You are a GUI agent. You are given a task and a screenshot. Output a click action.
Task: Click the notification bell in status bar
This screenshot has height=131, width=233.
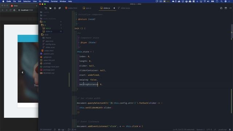tap(230, 130)
